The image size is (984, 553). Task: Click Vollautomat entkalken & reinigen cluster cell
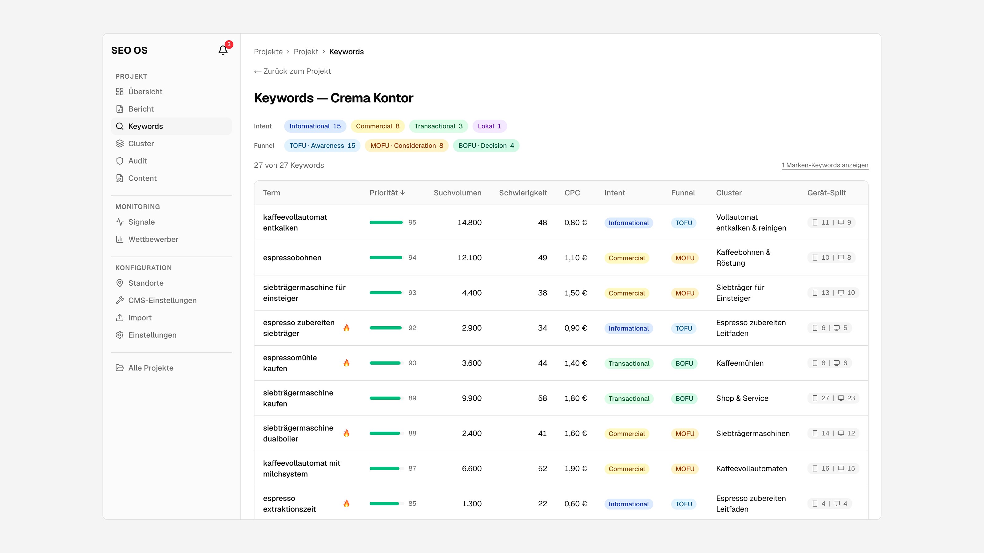(751, 222)
